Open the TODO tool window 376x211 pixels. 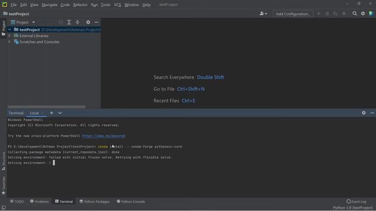tap(17, 202)
